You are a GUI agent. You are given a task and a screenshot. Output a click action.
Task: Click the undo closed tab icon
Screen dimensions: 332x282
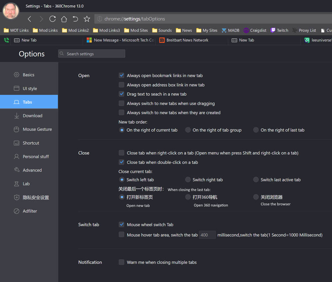[75, 19]
